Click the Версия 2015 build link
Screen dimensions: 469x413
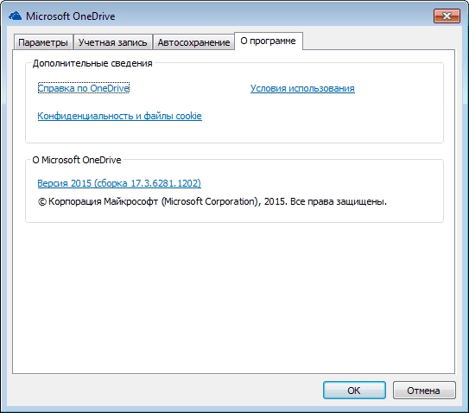tap(119, 183)
